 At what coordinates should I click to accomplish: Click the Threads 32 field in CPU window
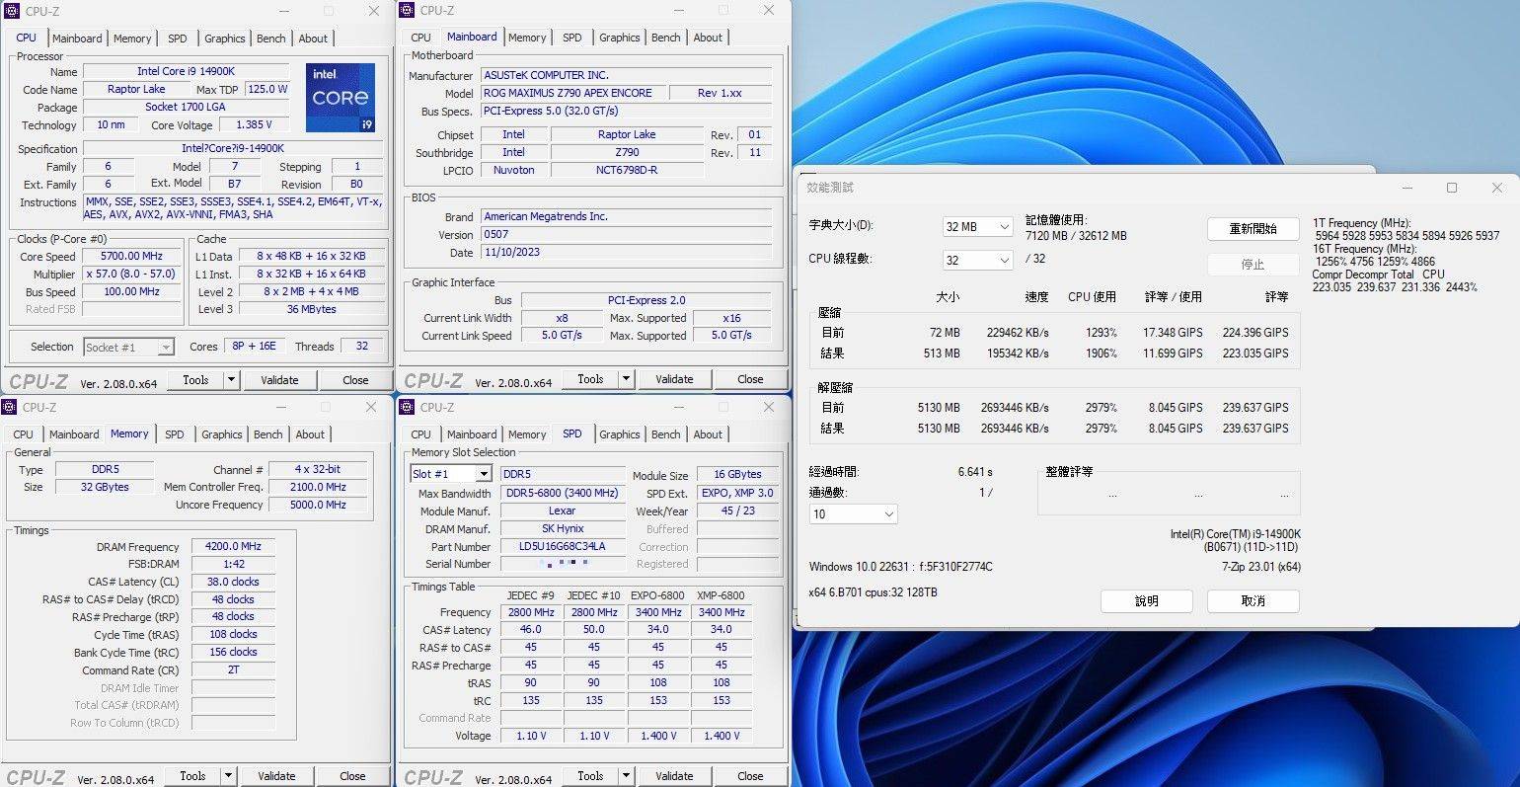click(361, 347)
